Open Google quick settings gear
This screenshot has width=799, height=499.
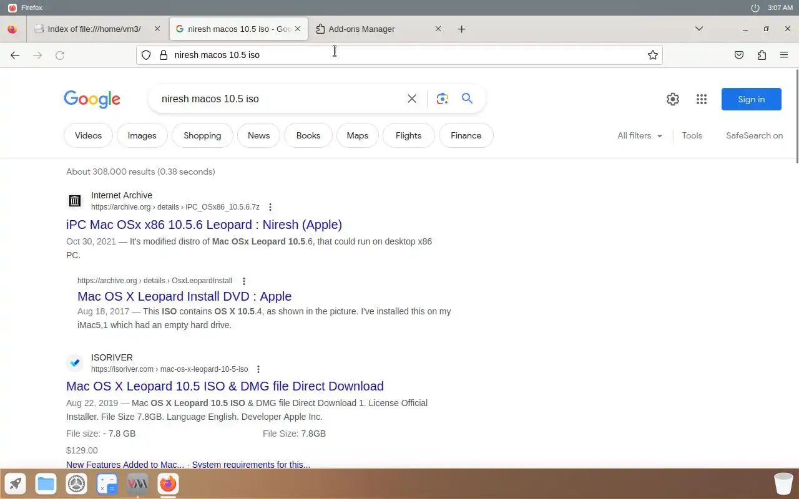(672, 99)
